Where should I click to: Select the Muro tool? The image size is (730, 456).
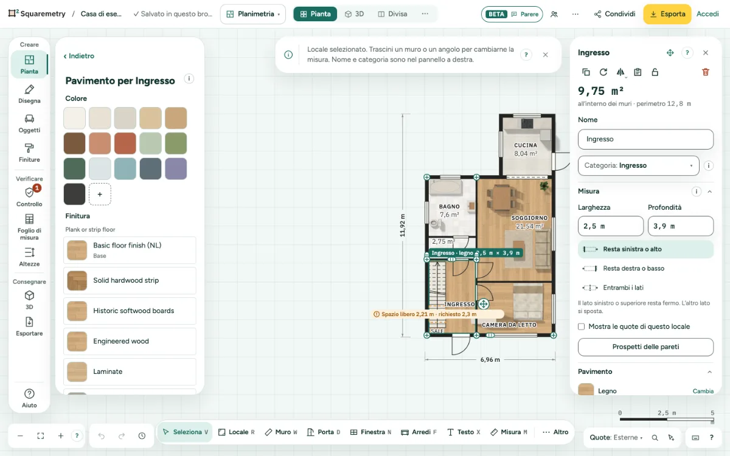281,432
